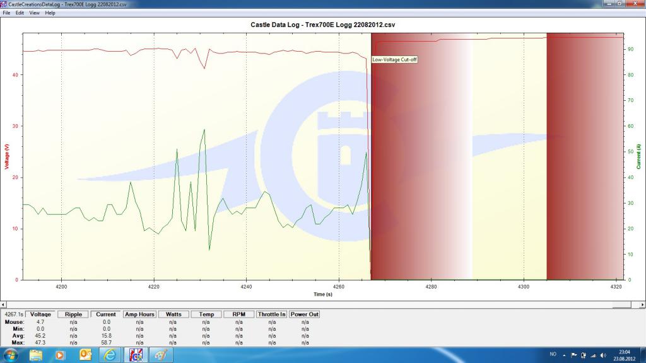This screenshot has height=363, width=646.
Task: Click the Throttle In column button
Action: tap(271, 314)
